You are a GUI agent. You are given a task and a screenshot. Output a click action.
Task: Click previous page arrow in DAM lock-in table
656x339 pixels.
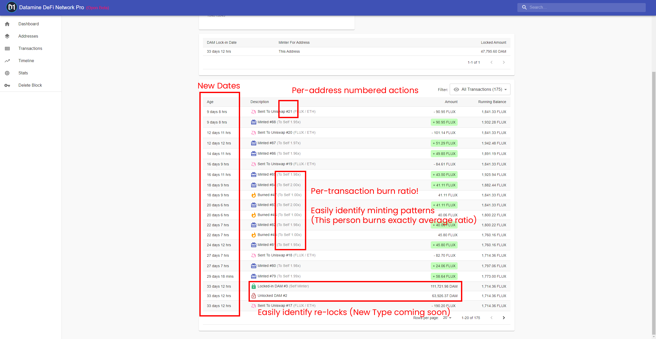[x=491, y=62]
